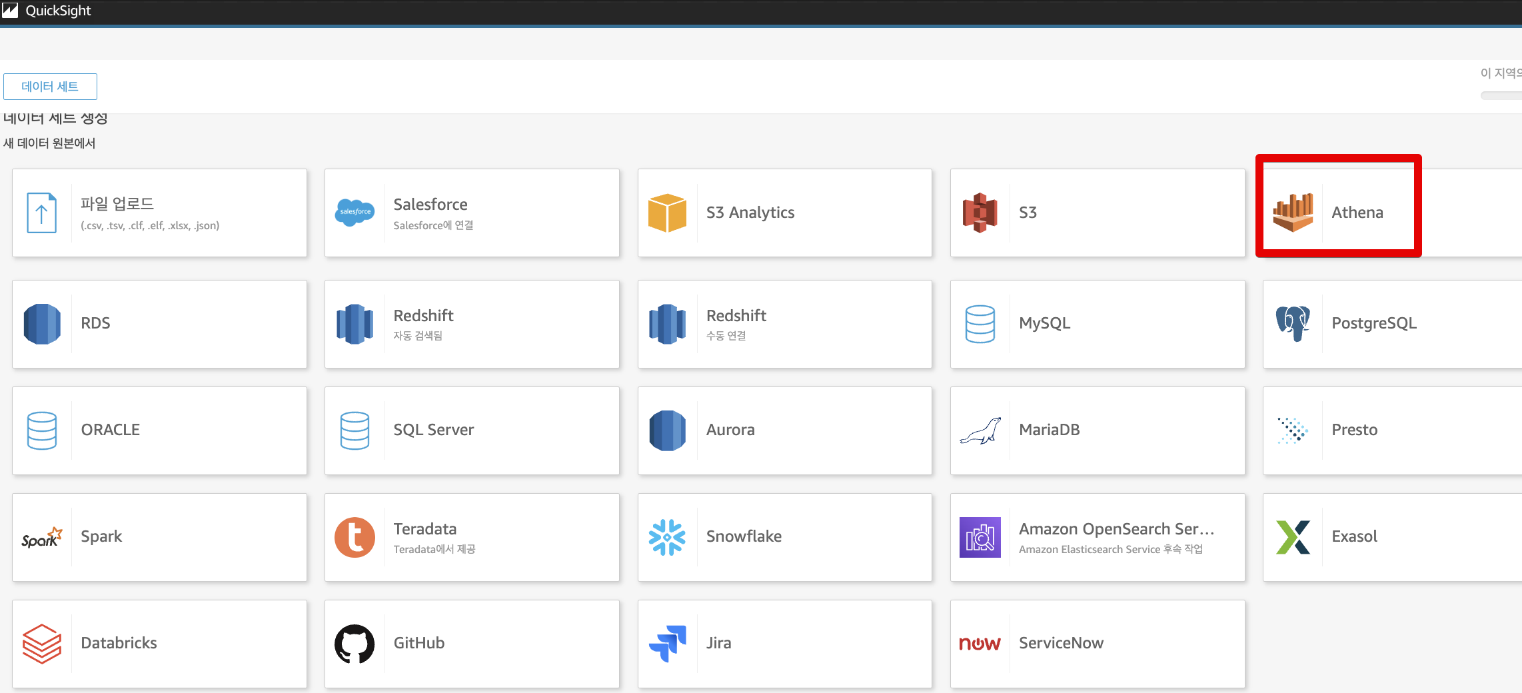Screen dimensions: 1522x693
Task: Select the Salesforce cloud logo
Action: coord(355,213)
